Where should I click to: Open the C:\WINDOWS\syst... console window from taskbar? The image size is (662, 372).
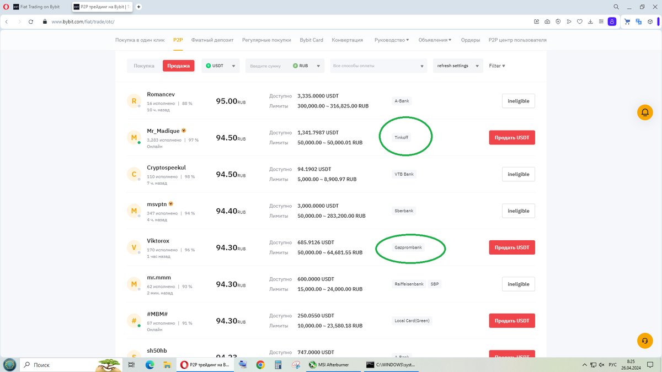coord(391,365)
